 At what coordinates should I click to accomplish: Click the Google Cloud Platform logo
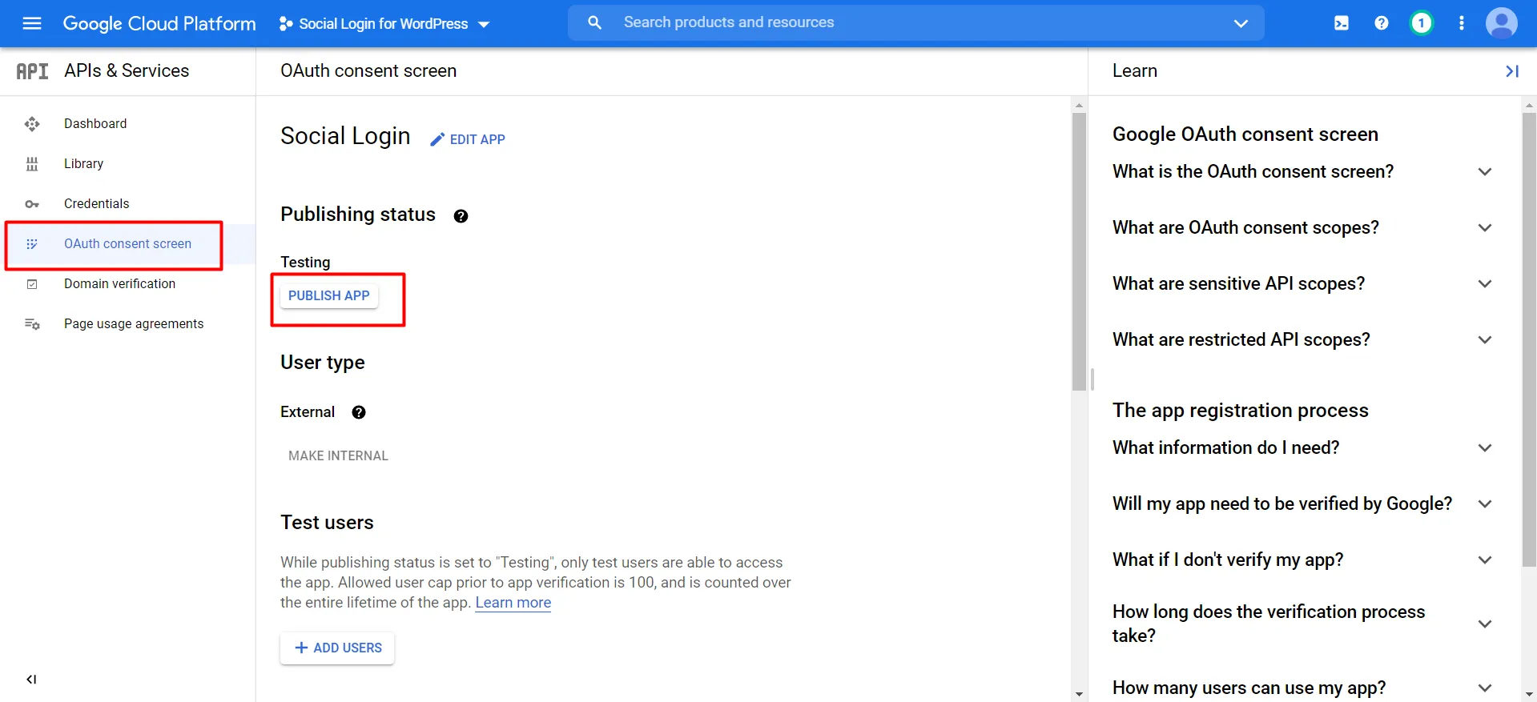point(159,24)
